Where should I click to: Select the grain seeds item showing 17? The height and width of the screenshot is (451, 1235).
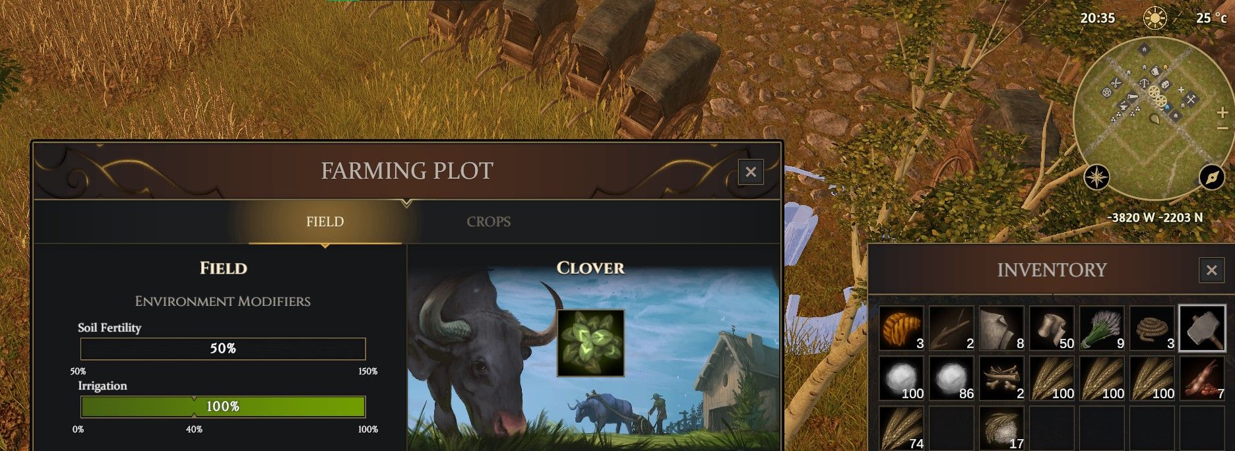1001,429
